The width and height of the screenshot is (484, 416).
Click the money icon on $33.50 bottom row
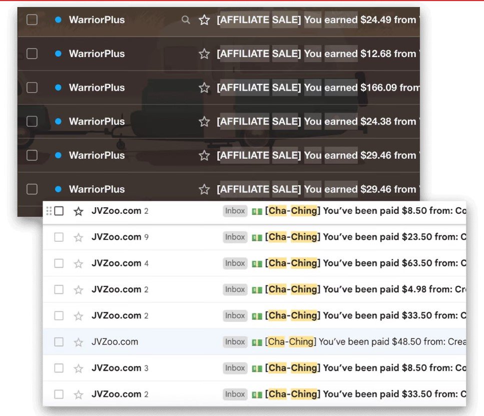[256, 394]
